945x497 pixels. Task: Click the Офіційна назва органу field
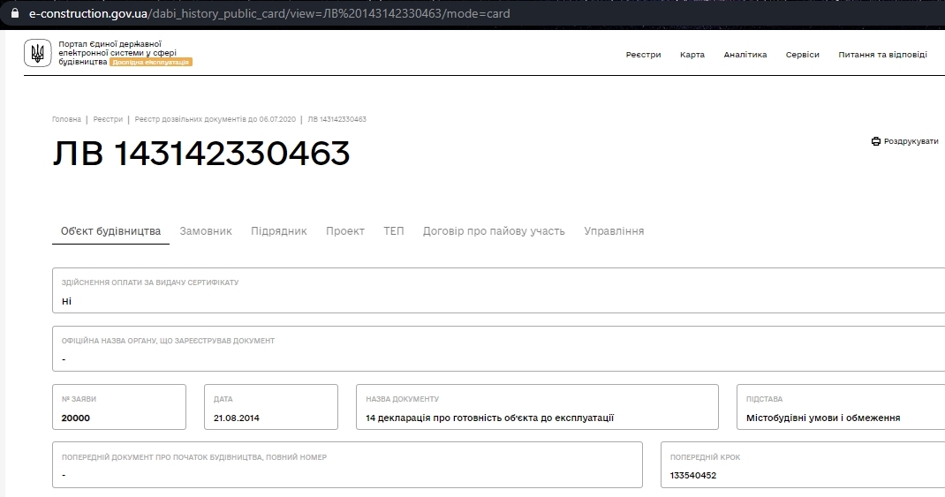pos(498,349)
